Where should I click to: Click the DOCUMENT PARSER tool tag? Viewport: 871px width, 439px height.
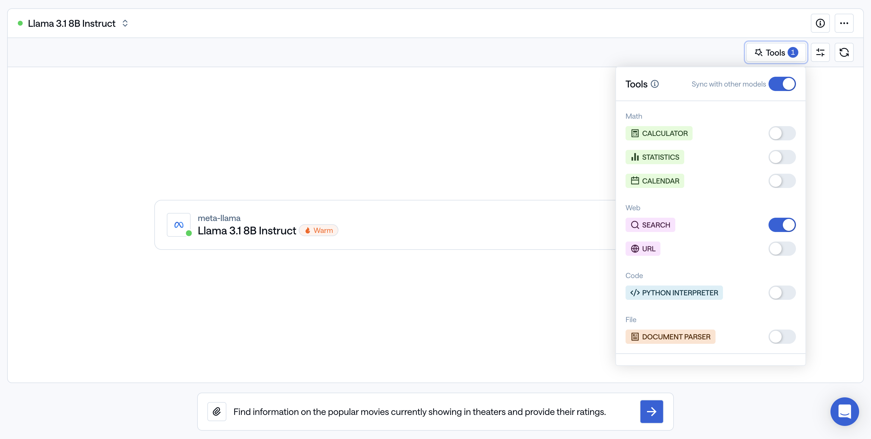[670, 337]
